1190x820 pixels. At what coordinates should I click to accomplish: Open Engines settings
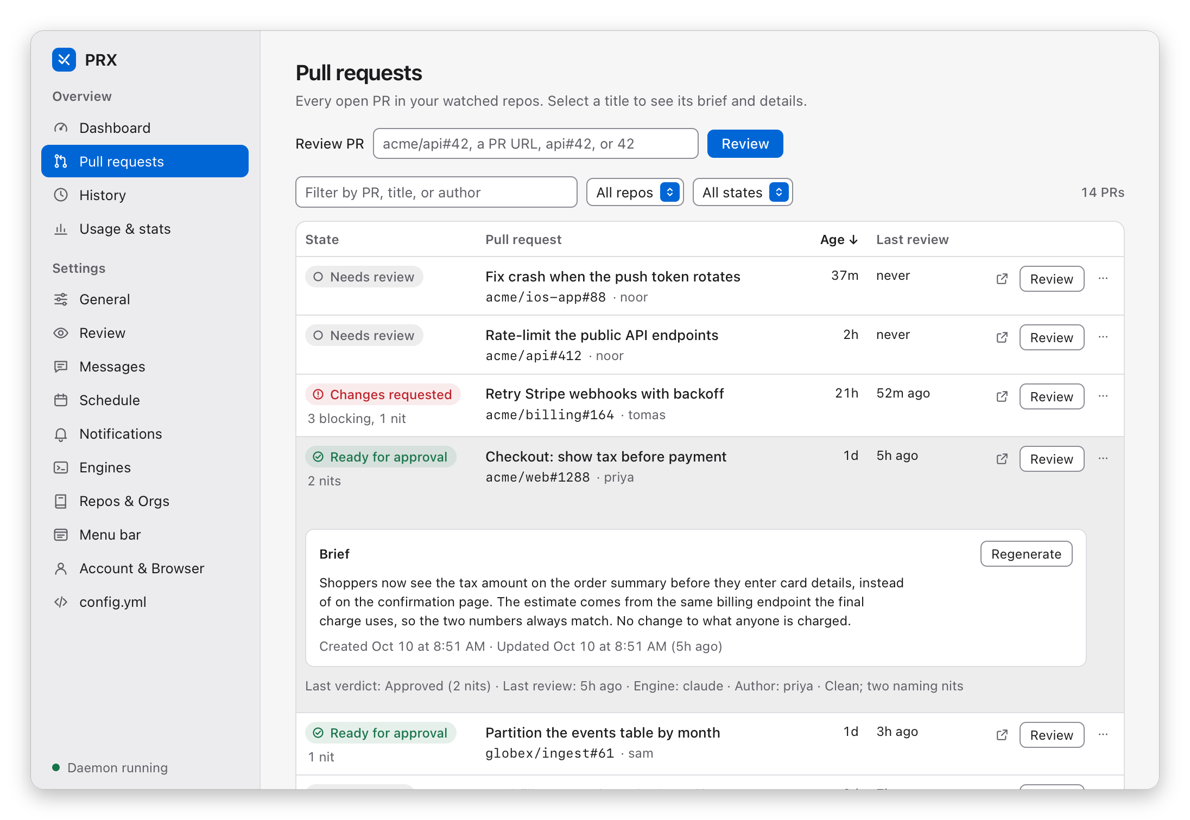[145, 467]
